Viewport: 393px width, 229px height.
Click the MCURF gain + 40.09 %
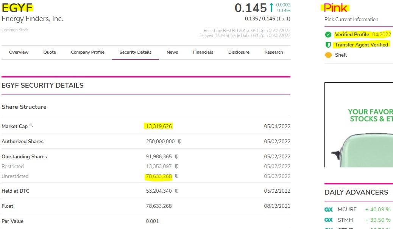click(x=378, y=209)
